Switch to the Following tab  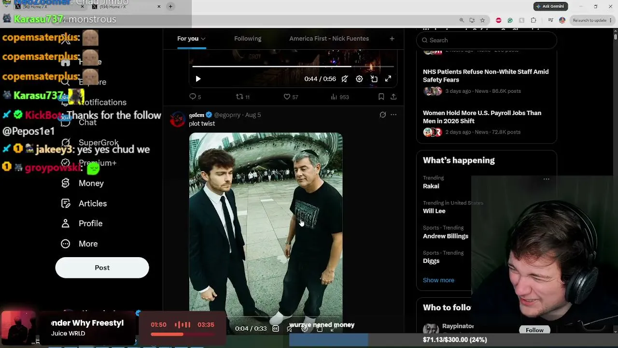tap(248, 39)
